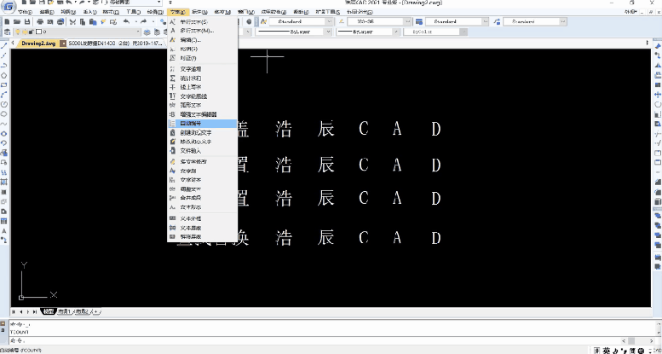Click the Multileader Style icon in the styles toolbar

(497, 21)
